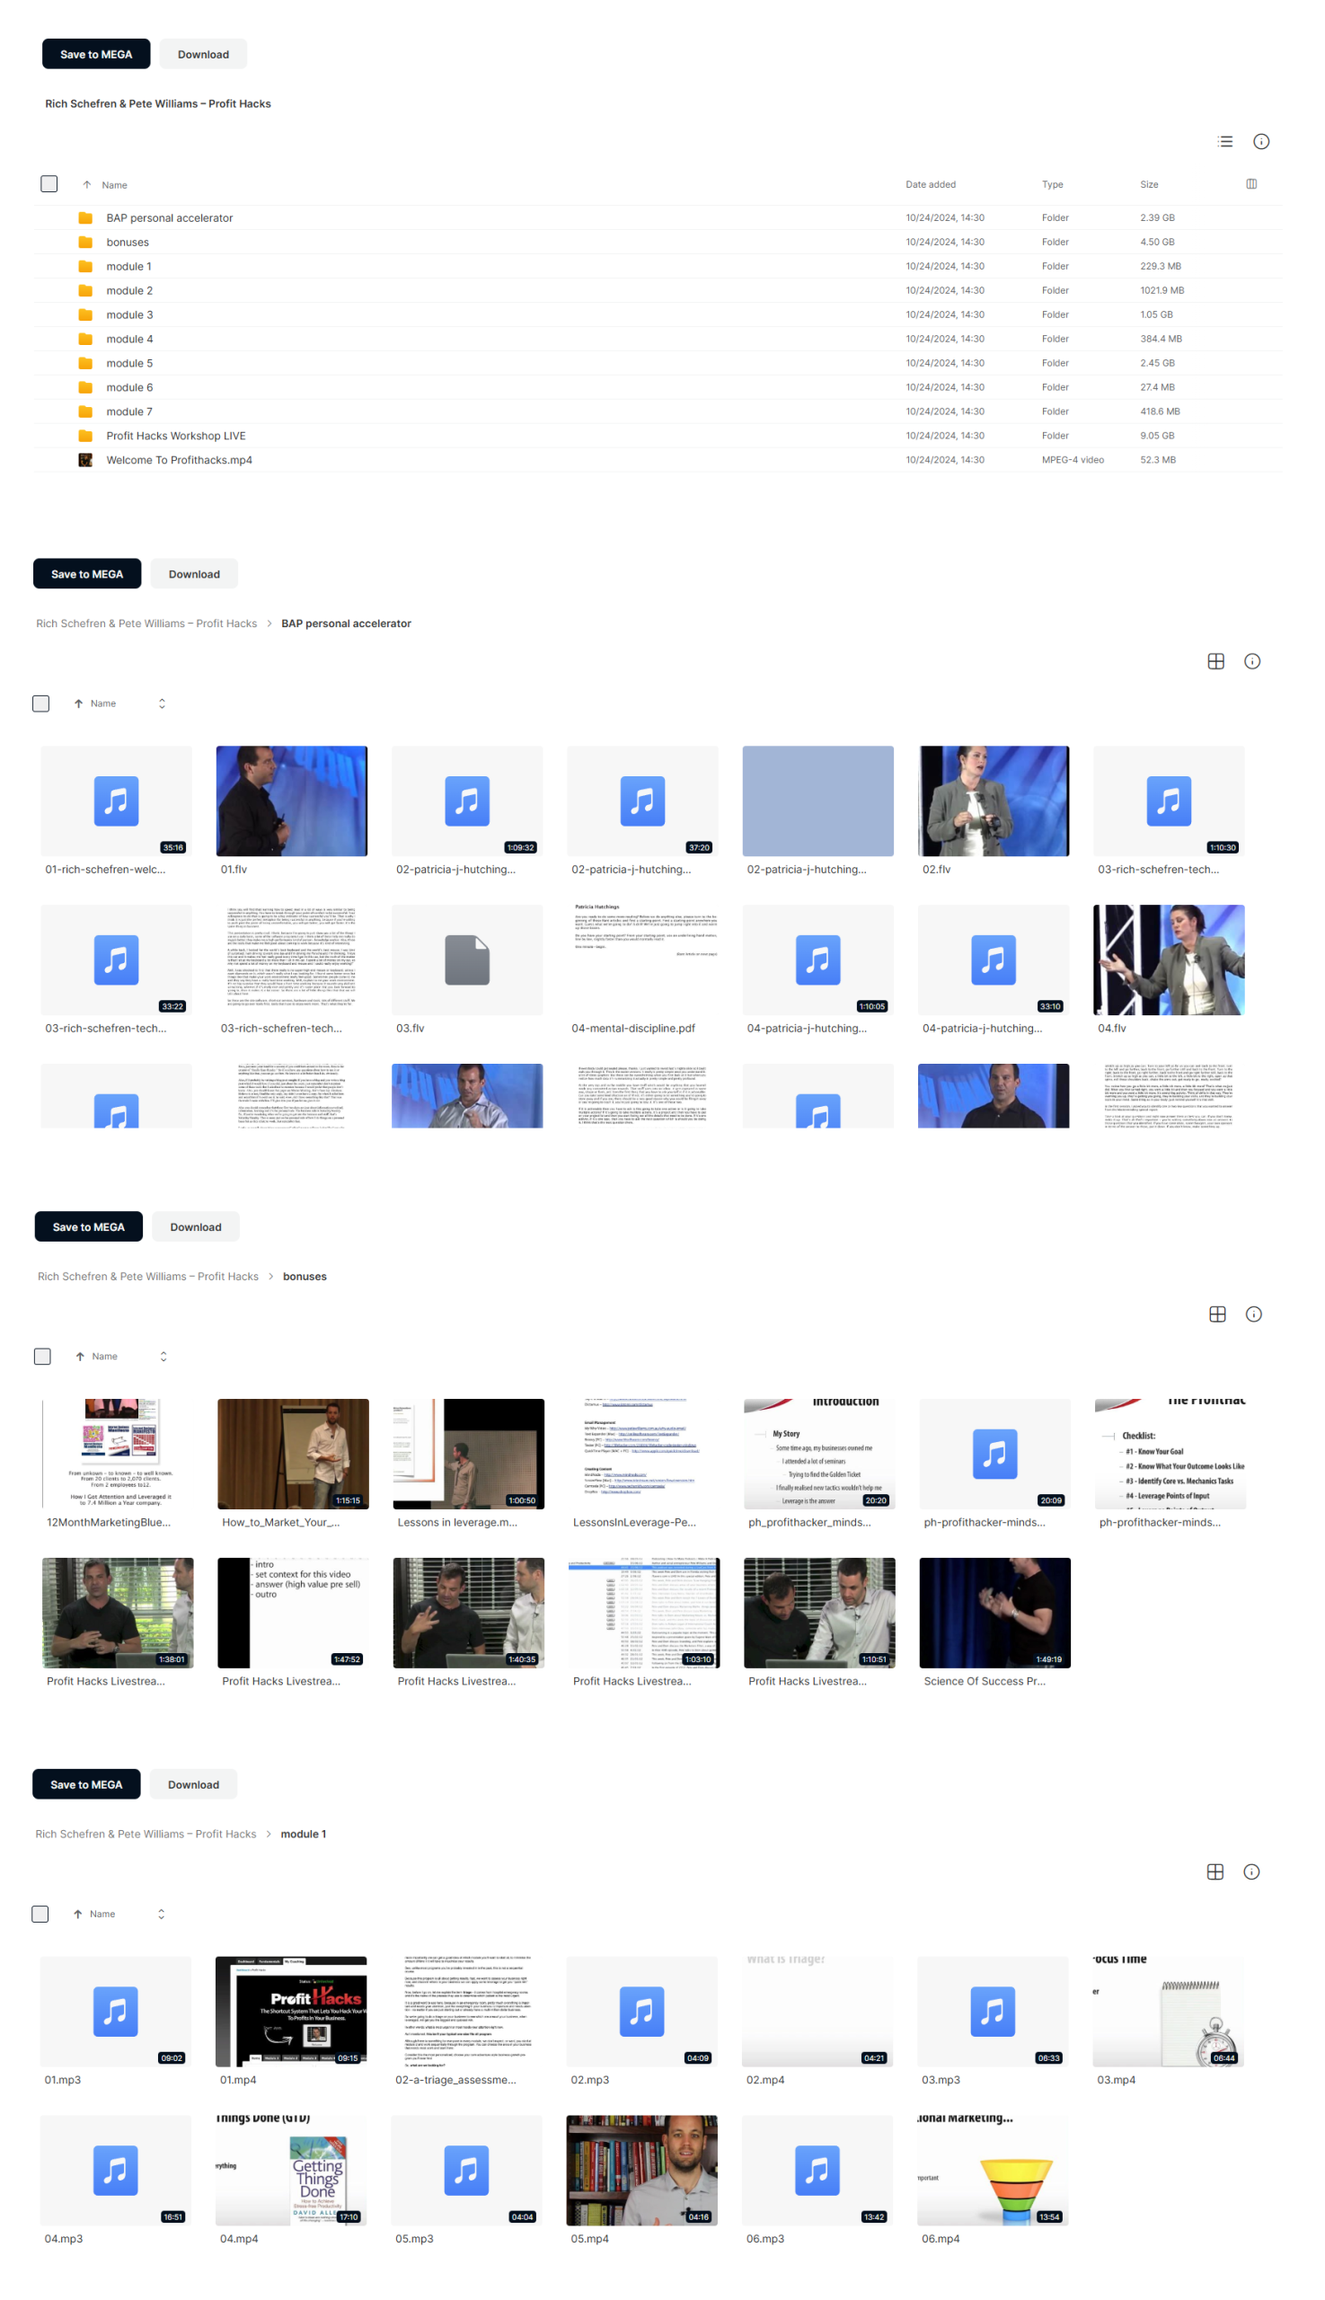The image size is (1325, 2300).
Task: Click Download button in the root folder view
Action: 203,54
